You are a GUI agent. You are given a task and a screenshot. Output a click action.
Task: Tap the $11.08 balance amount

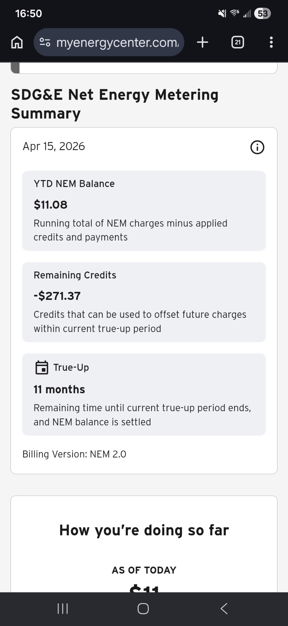[x=51, y=204]
